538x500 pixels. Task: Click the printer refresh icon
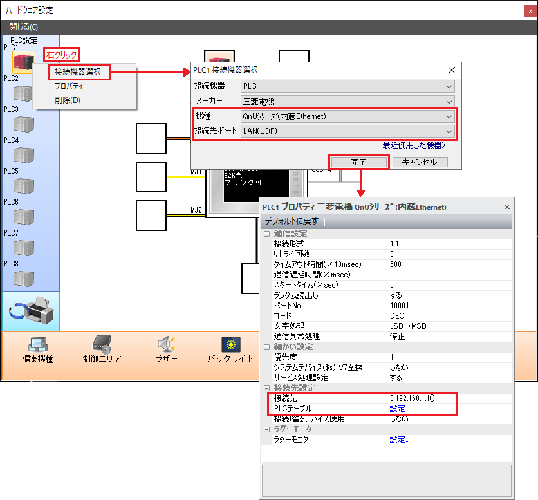click(31, 312)
